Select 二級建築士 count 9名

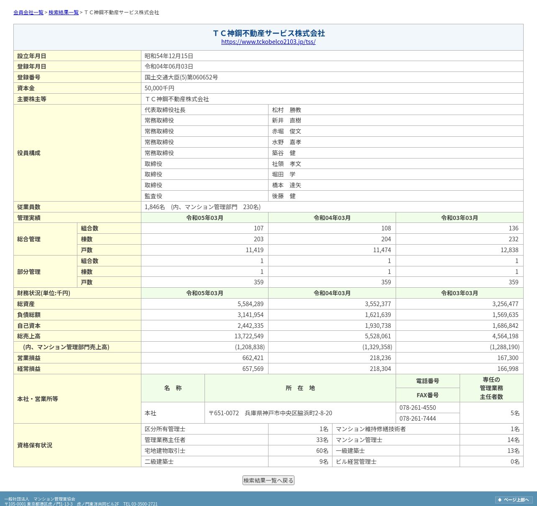click(324, 462)
